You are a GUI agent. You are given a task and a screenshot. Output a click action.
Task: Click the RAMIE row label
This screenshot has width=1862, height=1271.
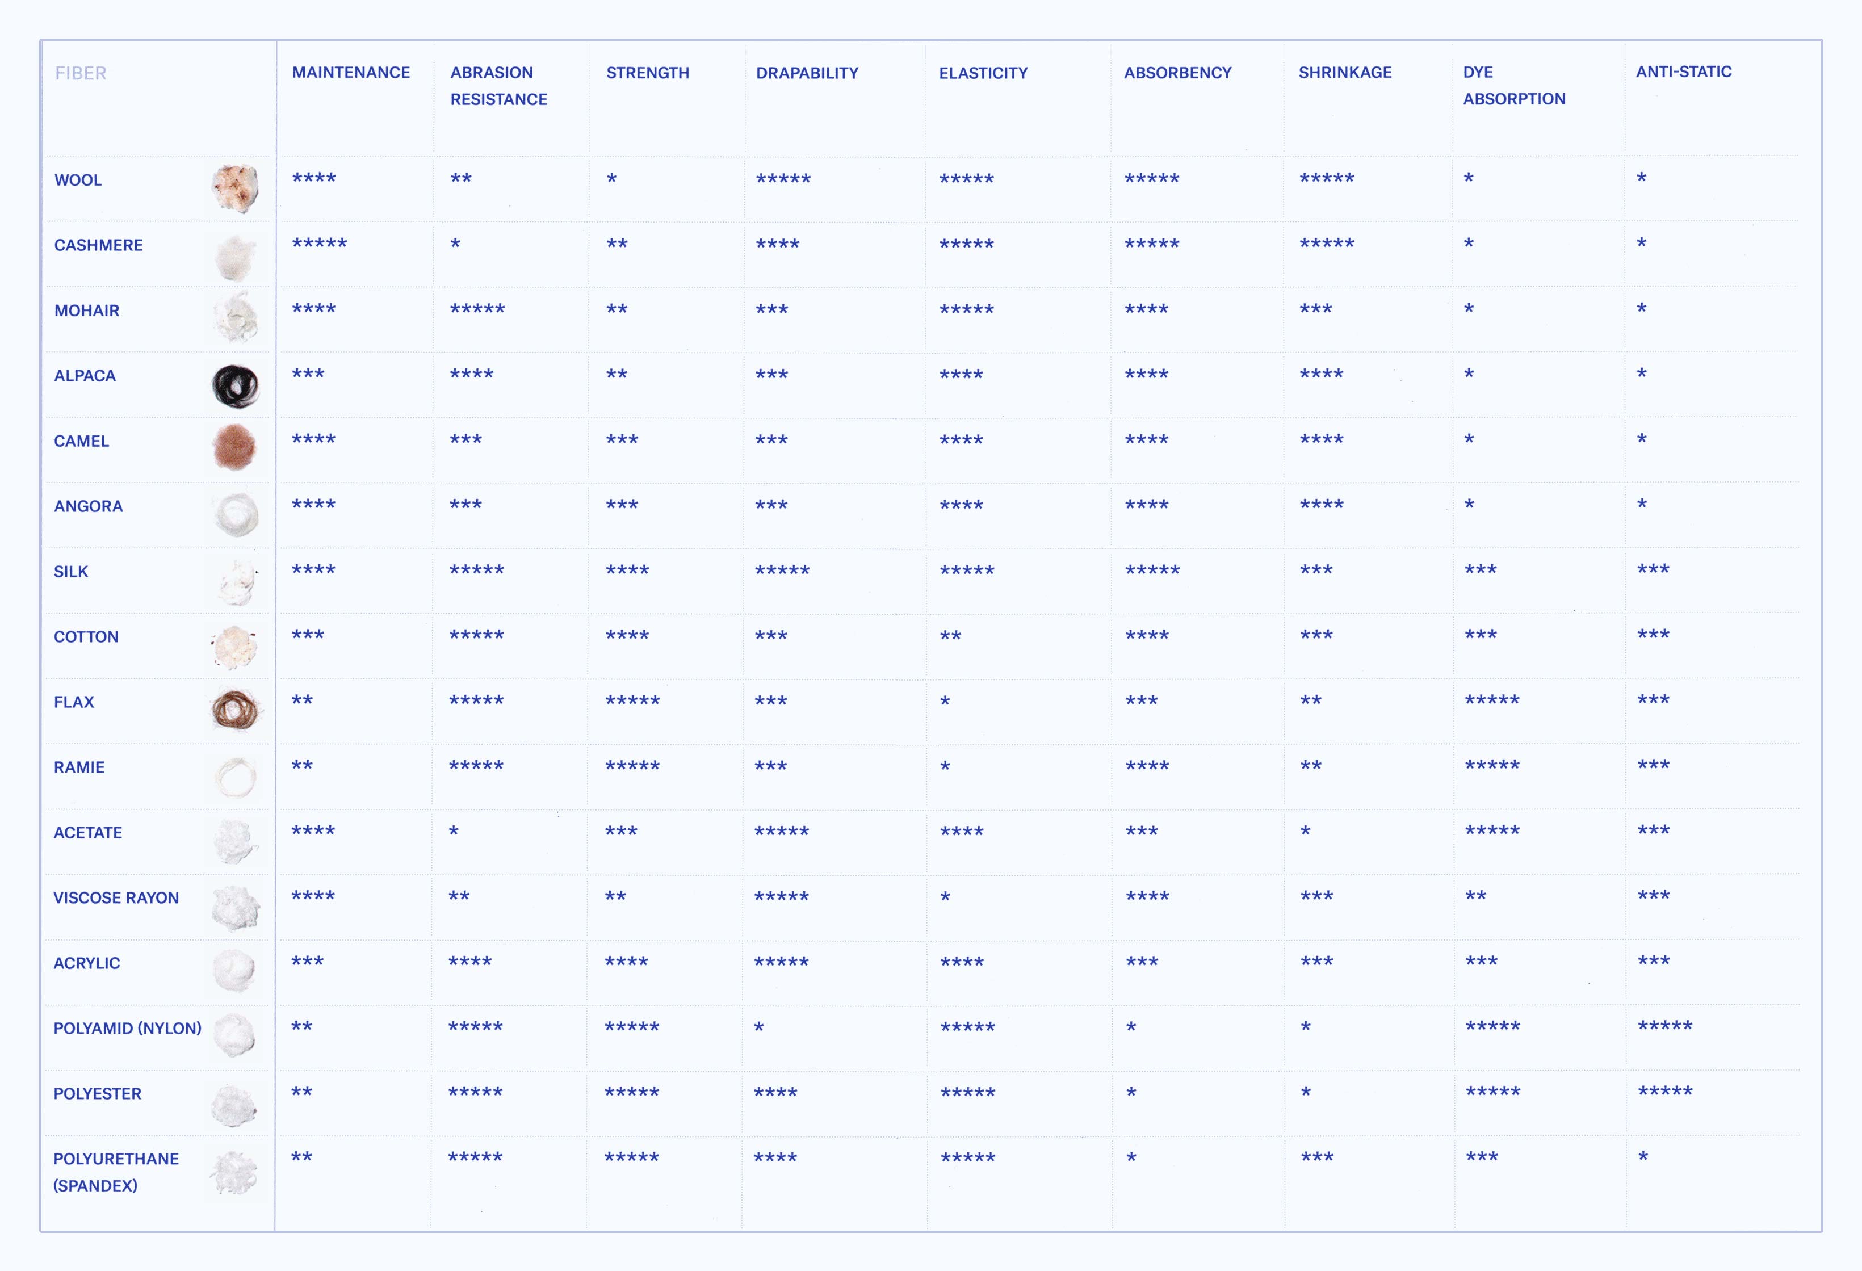click(78, 767)
